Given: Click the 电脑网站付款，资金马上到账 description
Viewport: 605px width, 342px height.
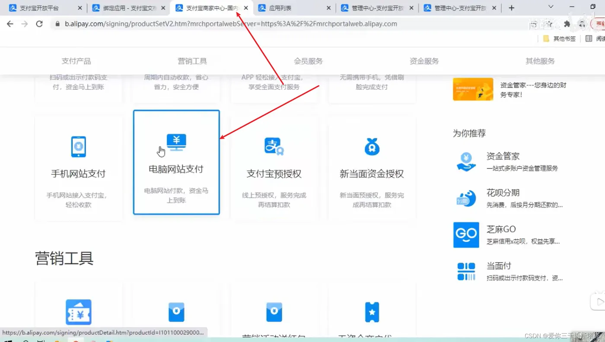Looking at the screenshot, I should click(x=176, y=195).
